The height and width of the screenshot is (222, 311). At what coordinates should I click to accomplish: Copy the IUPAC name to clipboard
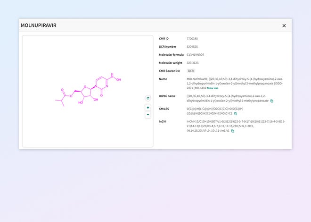(272, 101)
